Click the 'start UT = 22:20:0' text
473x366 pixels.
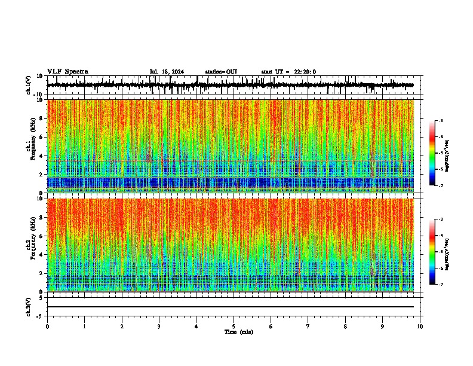coord(288,72)
